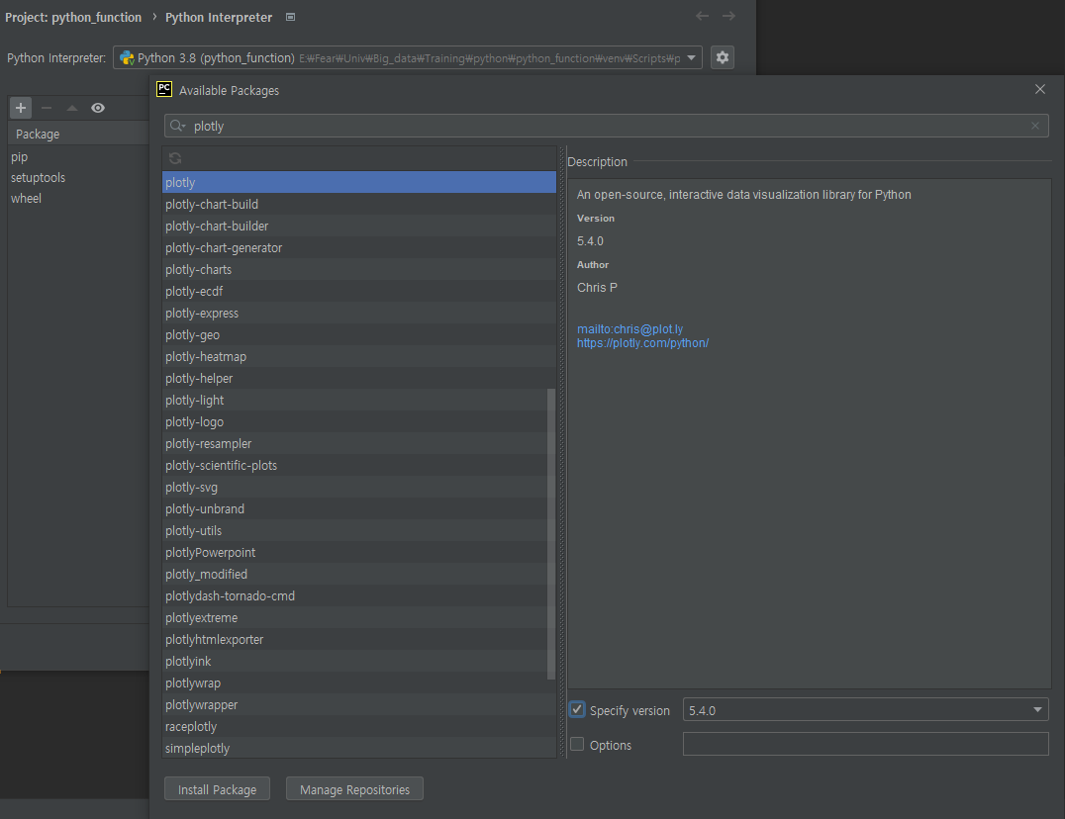The width and height of the screenshot is (1065, 819).
Task: Select plotlyPowerpoint in the list
Action: point(354,552)
